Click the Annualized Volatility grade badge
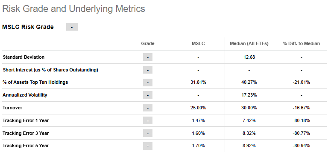The image size is (331, 154). click(147, 95)
